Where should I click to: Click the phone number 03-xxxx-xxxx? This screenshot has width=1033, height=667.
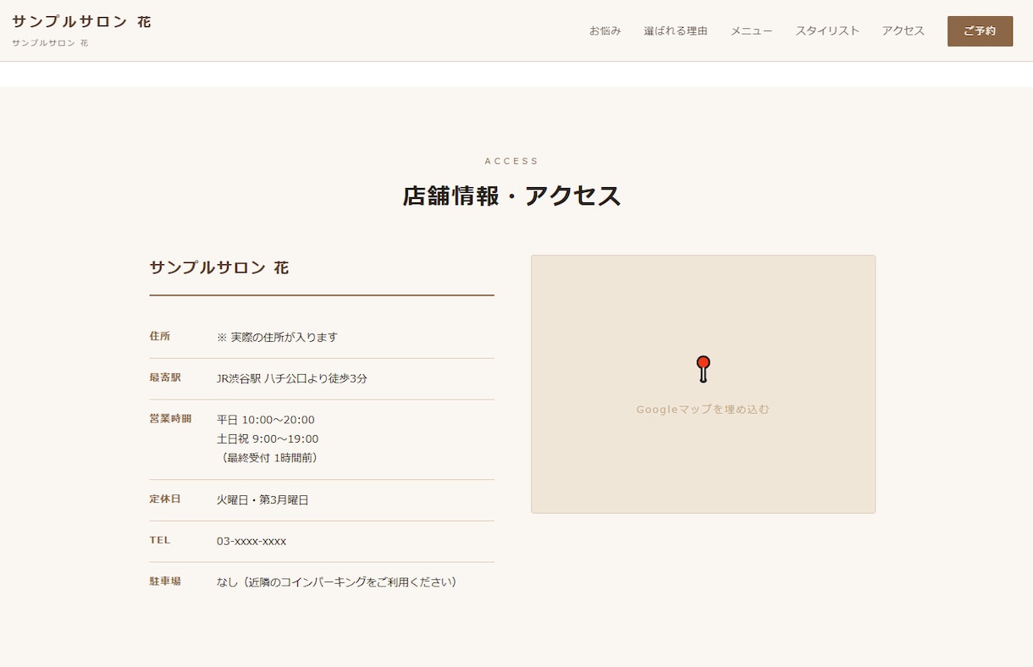[251, 541]
